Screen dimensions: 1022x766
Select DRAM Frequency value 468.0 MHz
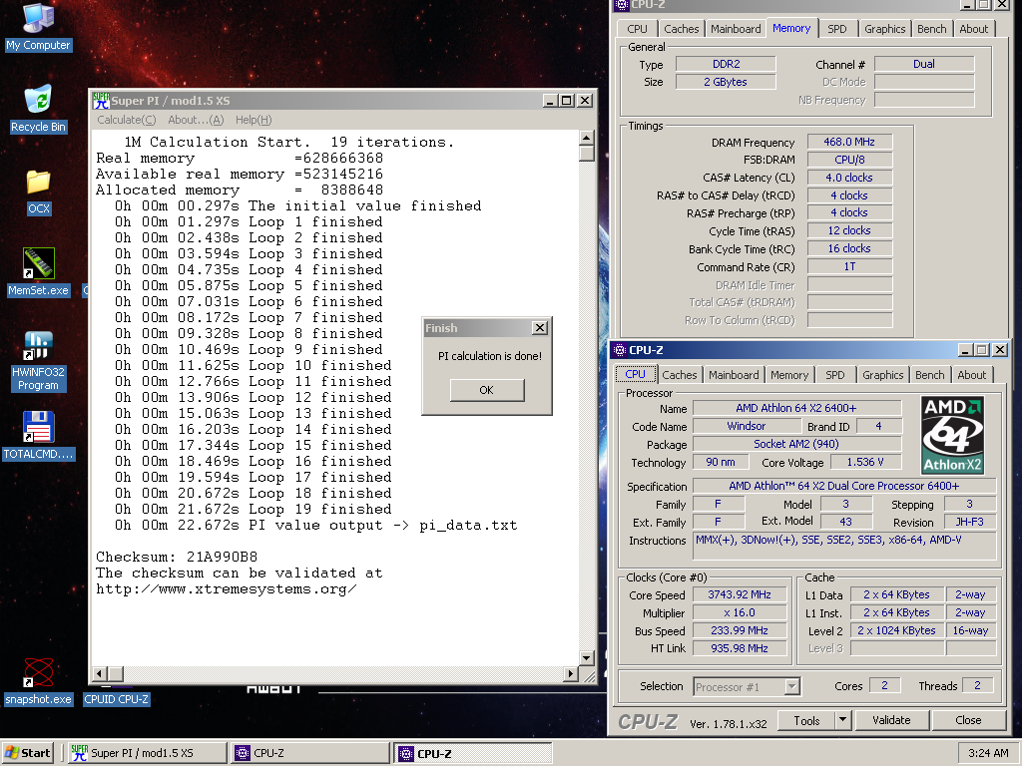pos(849,142)
